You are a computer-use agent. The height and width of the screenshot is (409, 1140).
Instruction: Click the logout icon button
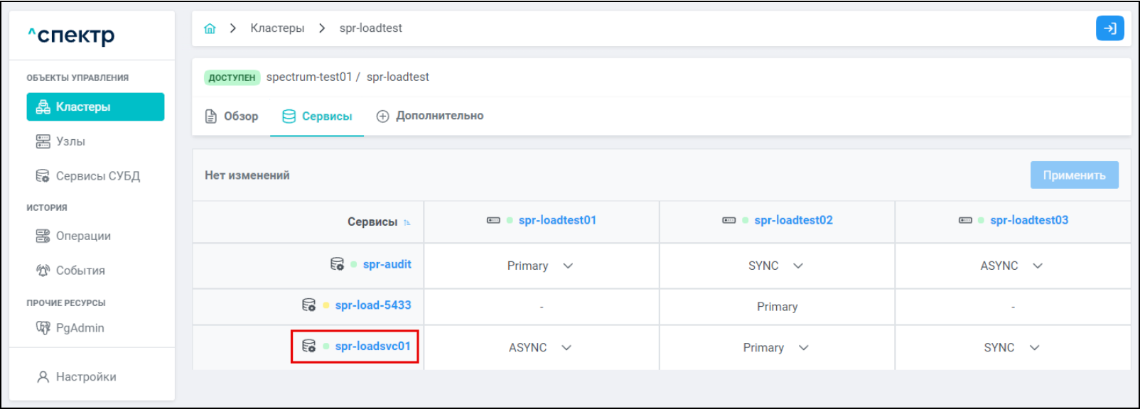pyautogui.click(x=1109, y=28)
